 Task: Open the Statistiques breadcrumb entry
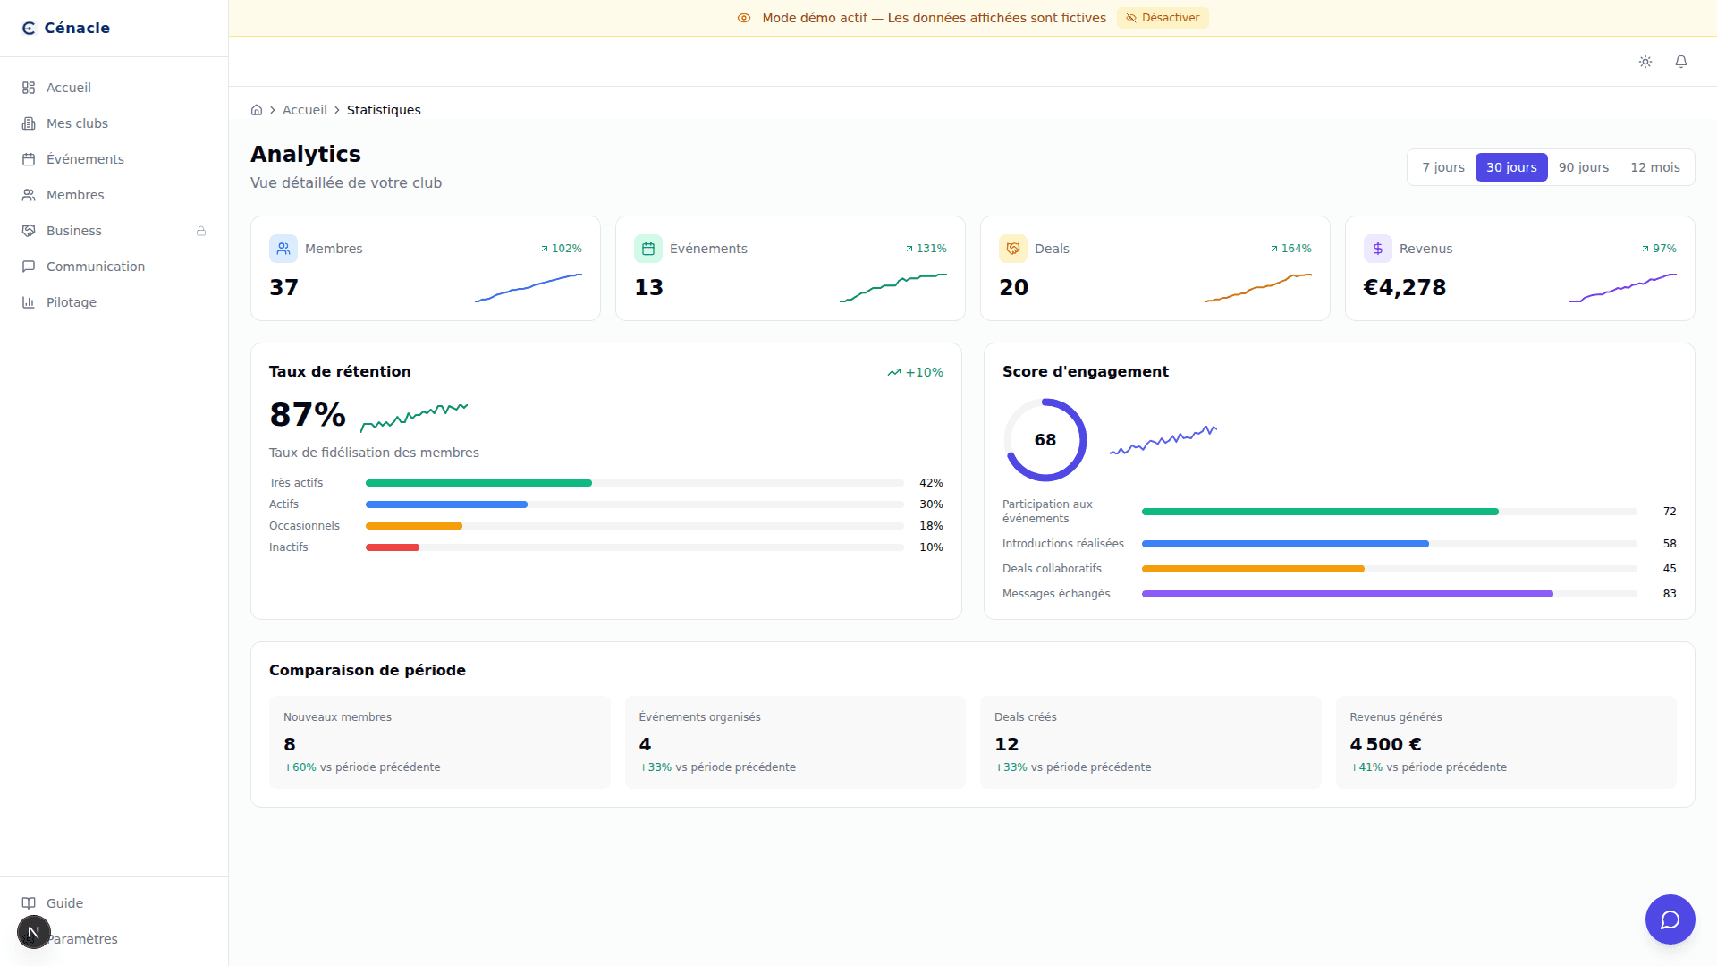(384, 109)
